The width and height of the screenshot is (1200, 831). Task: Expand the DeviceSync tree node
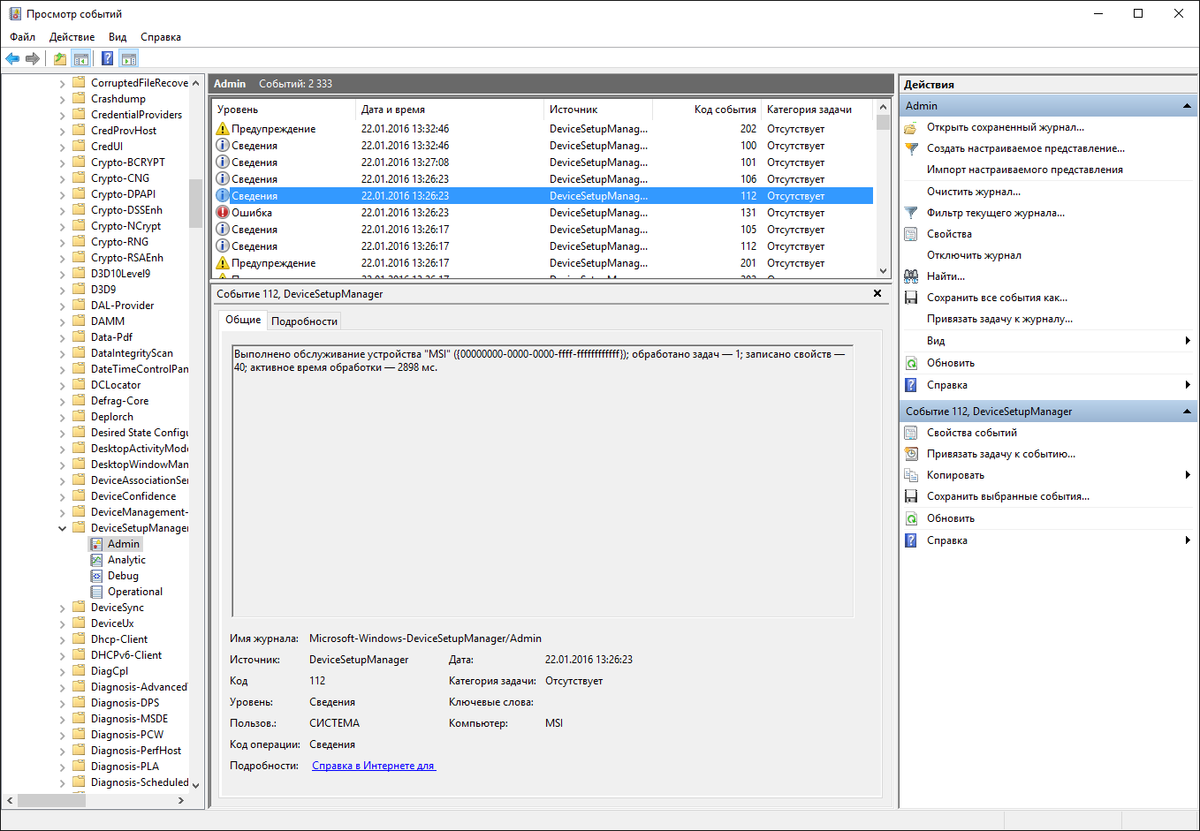[x=62, y=608]
